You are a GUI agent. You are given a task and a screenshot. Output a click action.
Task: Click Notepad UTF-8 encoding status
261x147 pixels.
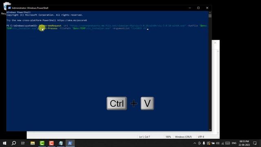coord(201,137)
